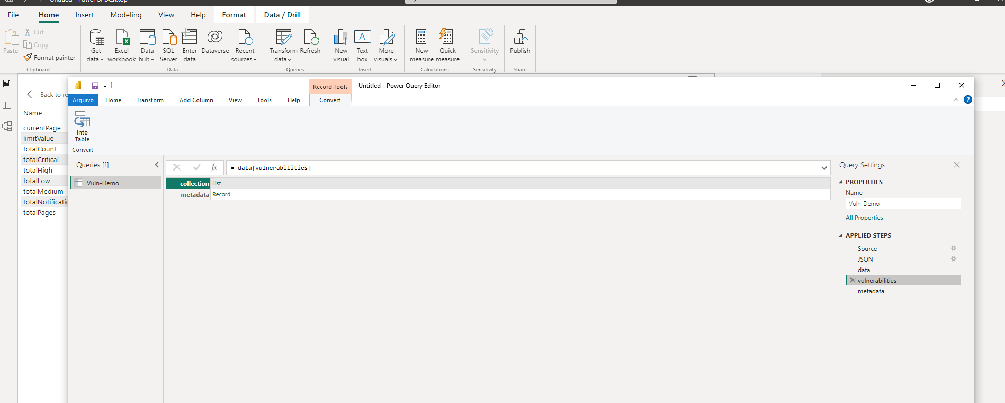Expand the formula bar dropdown
The height and width of the screenshot is (403, 1005).
coord(824,168)
